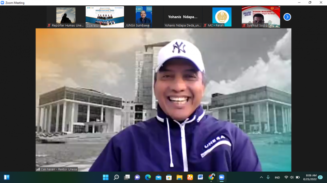Open Google Chrome from taskbar
The image size is (327, 183).
[211, 177]
